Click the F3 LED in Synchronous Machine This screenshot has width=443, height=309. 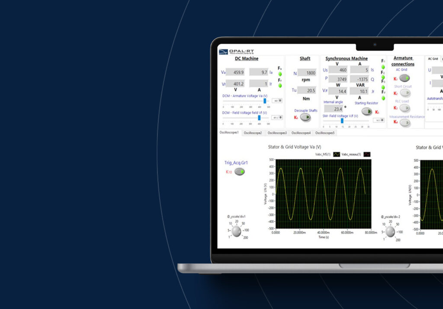click(383, 87)
